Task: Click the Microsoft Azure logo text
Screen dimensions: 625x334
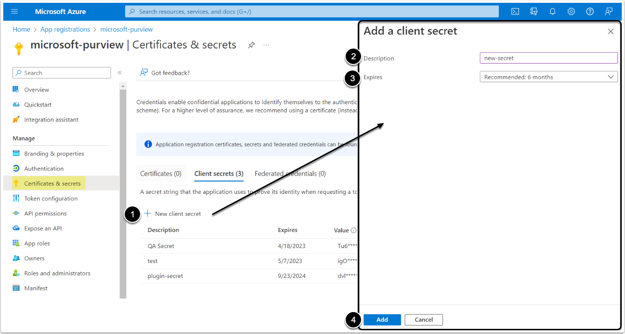Action: [x=61, y=12]
